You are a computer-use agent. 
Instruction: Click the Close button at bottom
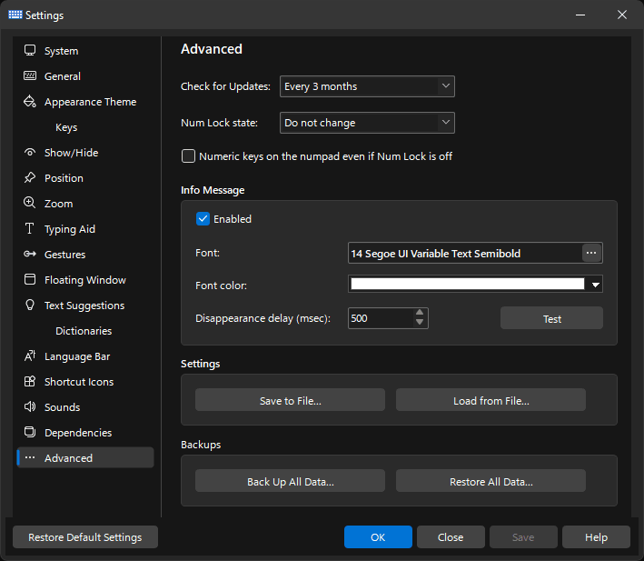point(451,536)
